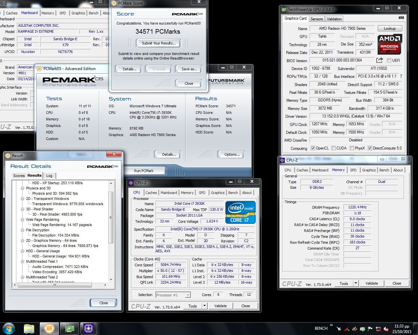418x335 pixels.
Task: Click the DRAM Frequency value field
Action: [357, 207]
